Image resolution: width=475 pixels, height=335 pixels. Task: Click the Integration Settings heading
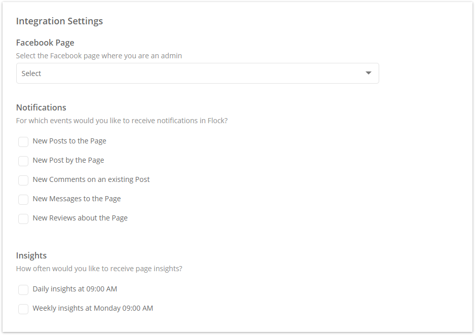pos(59,21)
